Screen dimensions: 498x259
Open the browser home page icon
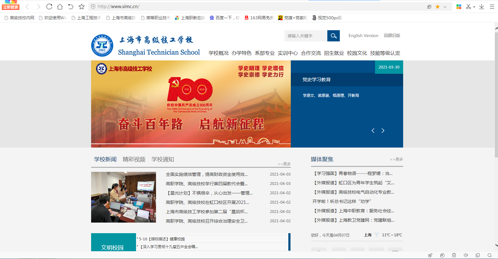pyautogui.click(x=60, y=7)
